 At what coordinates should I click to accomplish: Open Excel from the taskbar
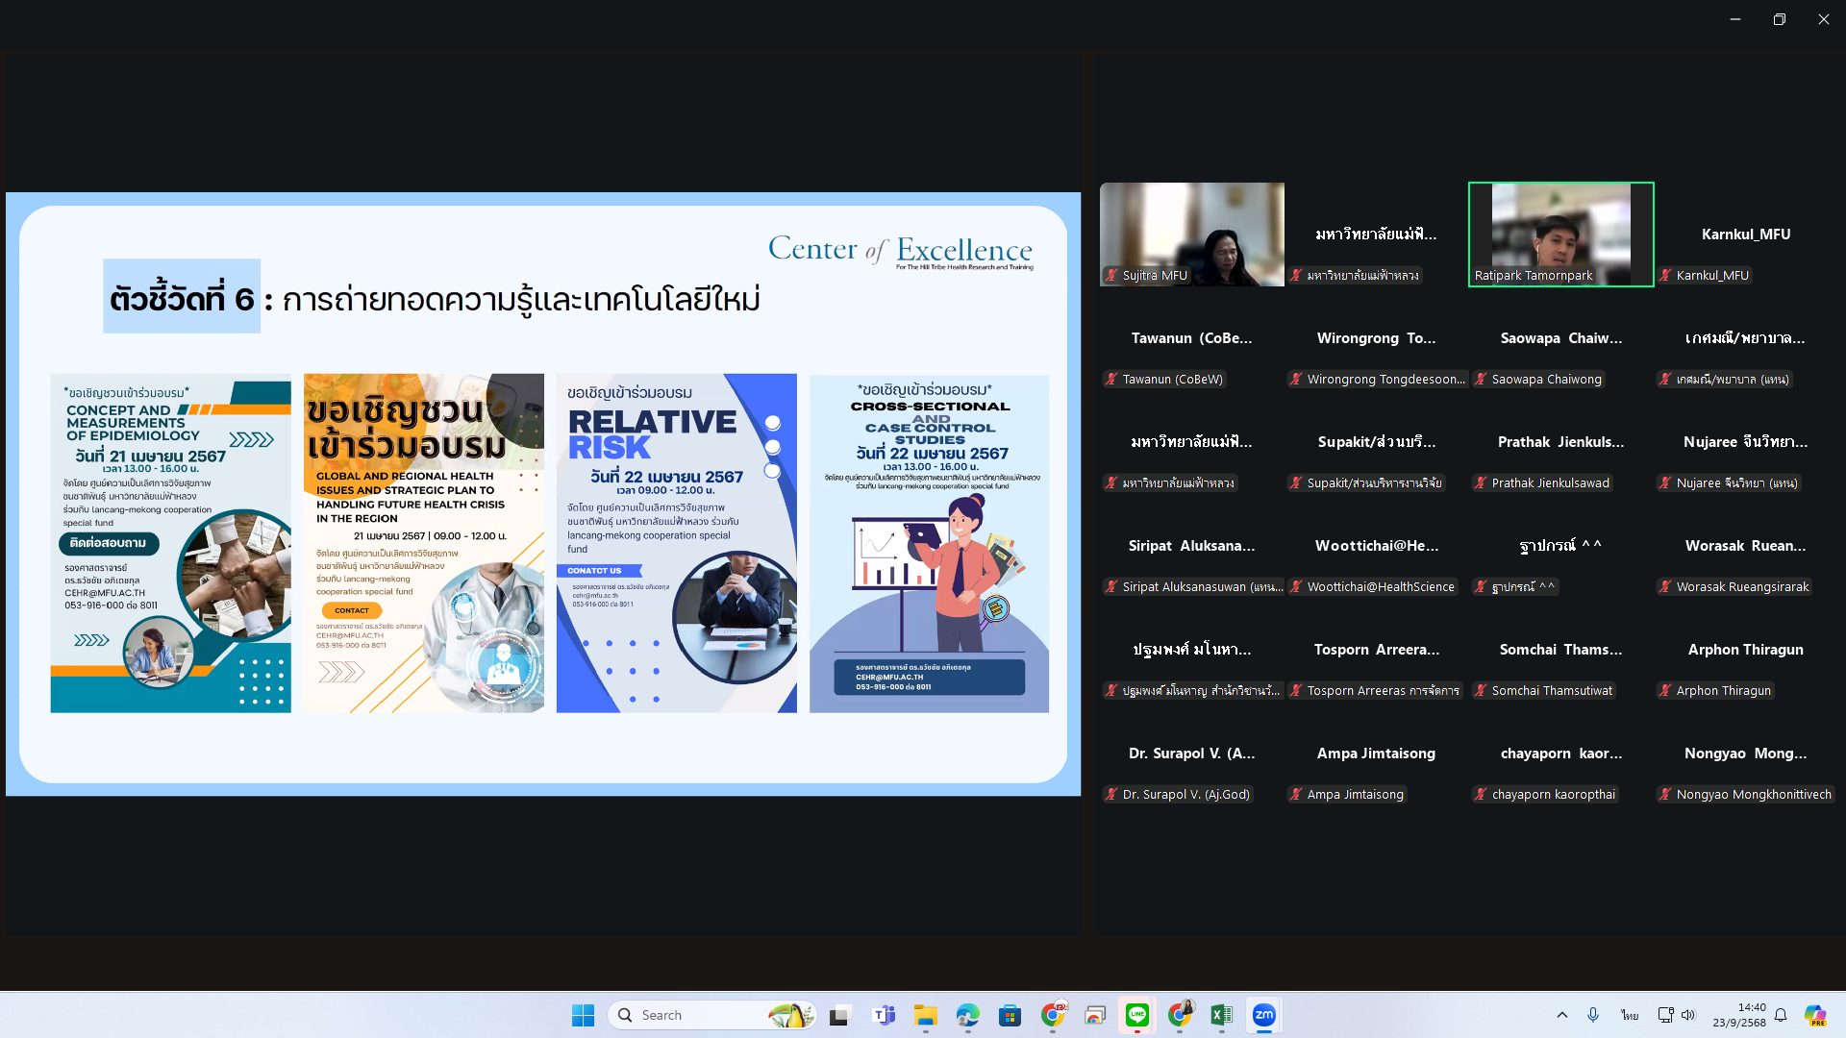1221,1015
